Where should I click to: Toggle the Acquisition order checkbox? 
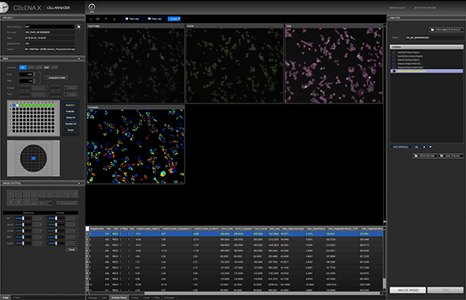coord(46,78)
